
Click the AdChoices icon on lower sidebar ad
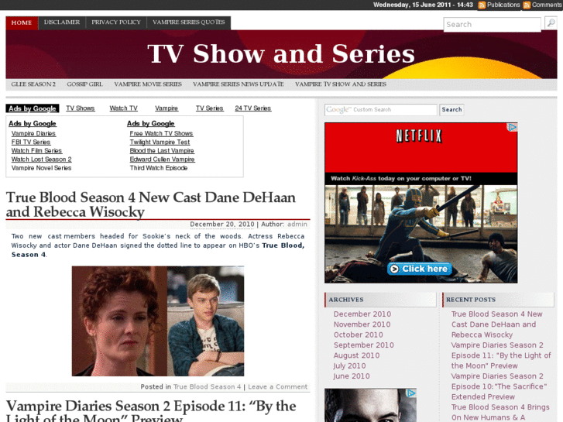(x=411, y=393)
